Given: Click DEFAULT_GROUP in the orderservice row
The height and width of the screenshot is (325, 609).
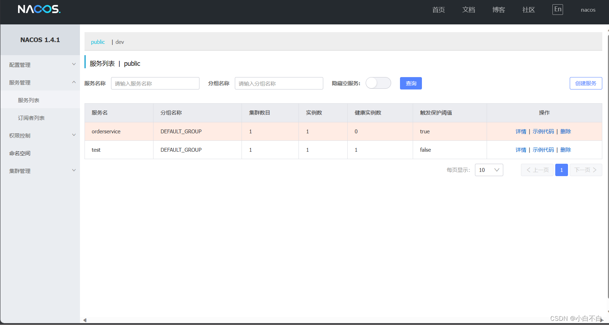Looking at the screenshot, I should pos(181,132).
